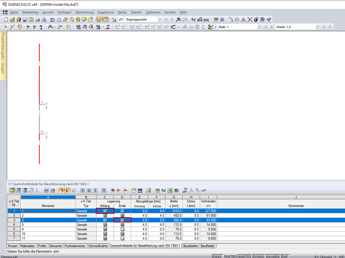Viewport: 345px width, 258px height.
Task: Switch to the Schweißnähte tab
Action: [98, 246]
